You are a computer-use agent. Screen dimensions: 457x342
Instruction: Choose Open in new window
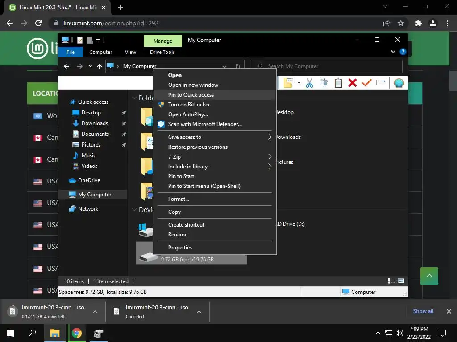click(214, 85)
